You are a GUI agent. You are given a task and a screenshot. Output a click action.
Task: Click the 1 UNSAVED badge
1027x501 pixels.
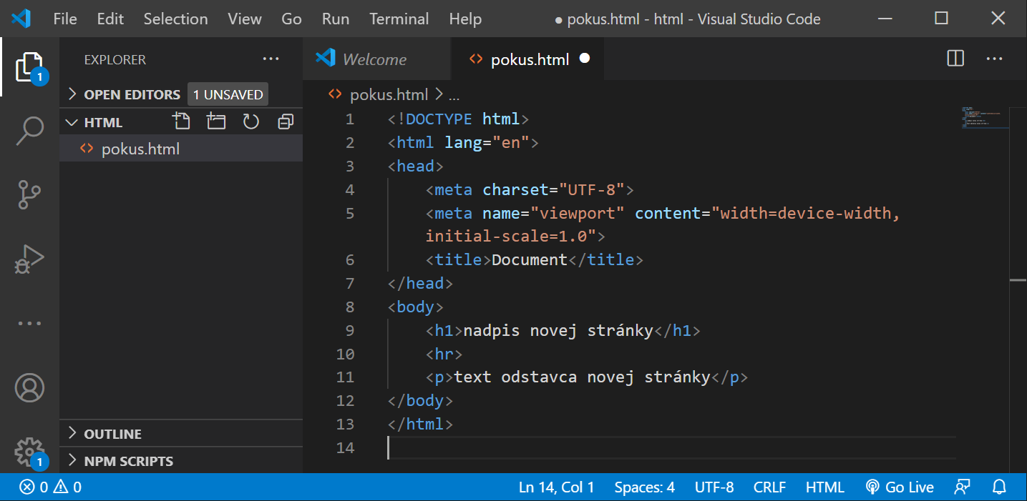pyautogui.click(x=228, y=94)
